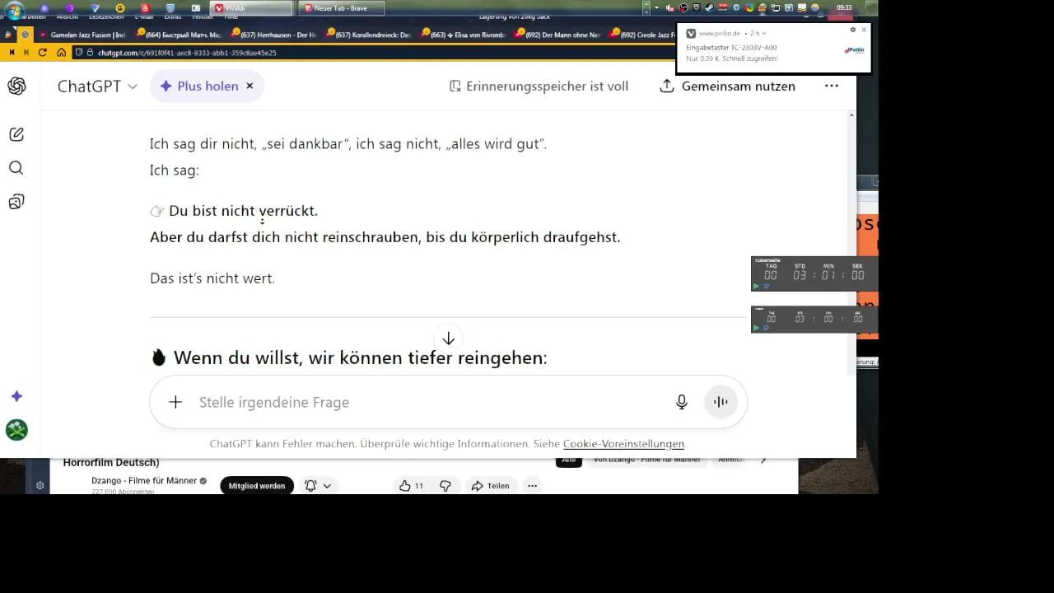Switch to the Elisa von Rivombrosa tab

(463, 35)
